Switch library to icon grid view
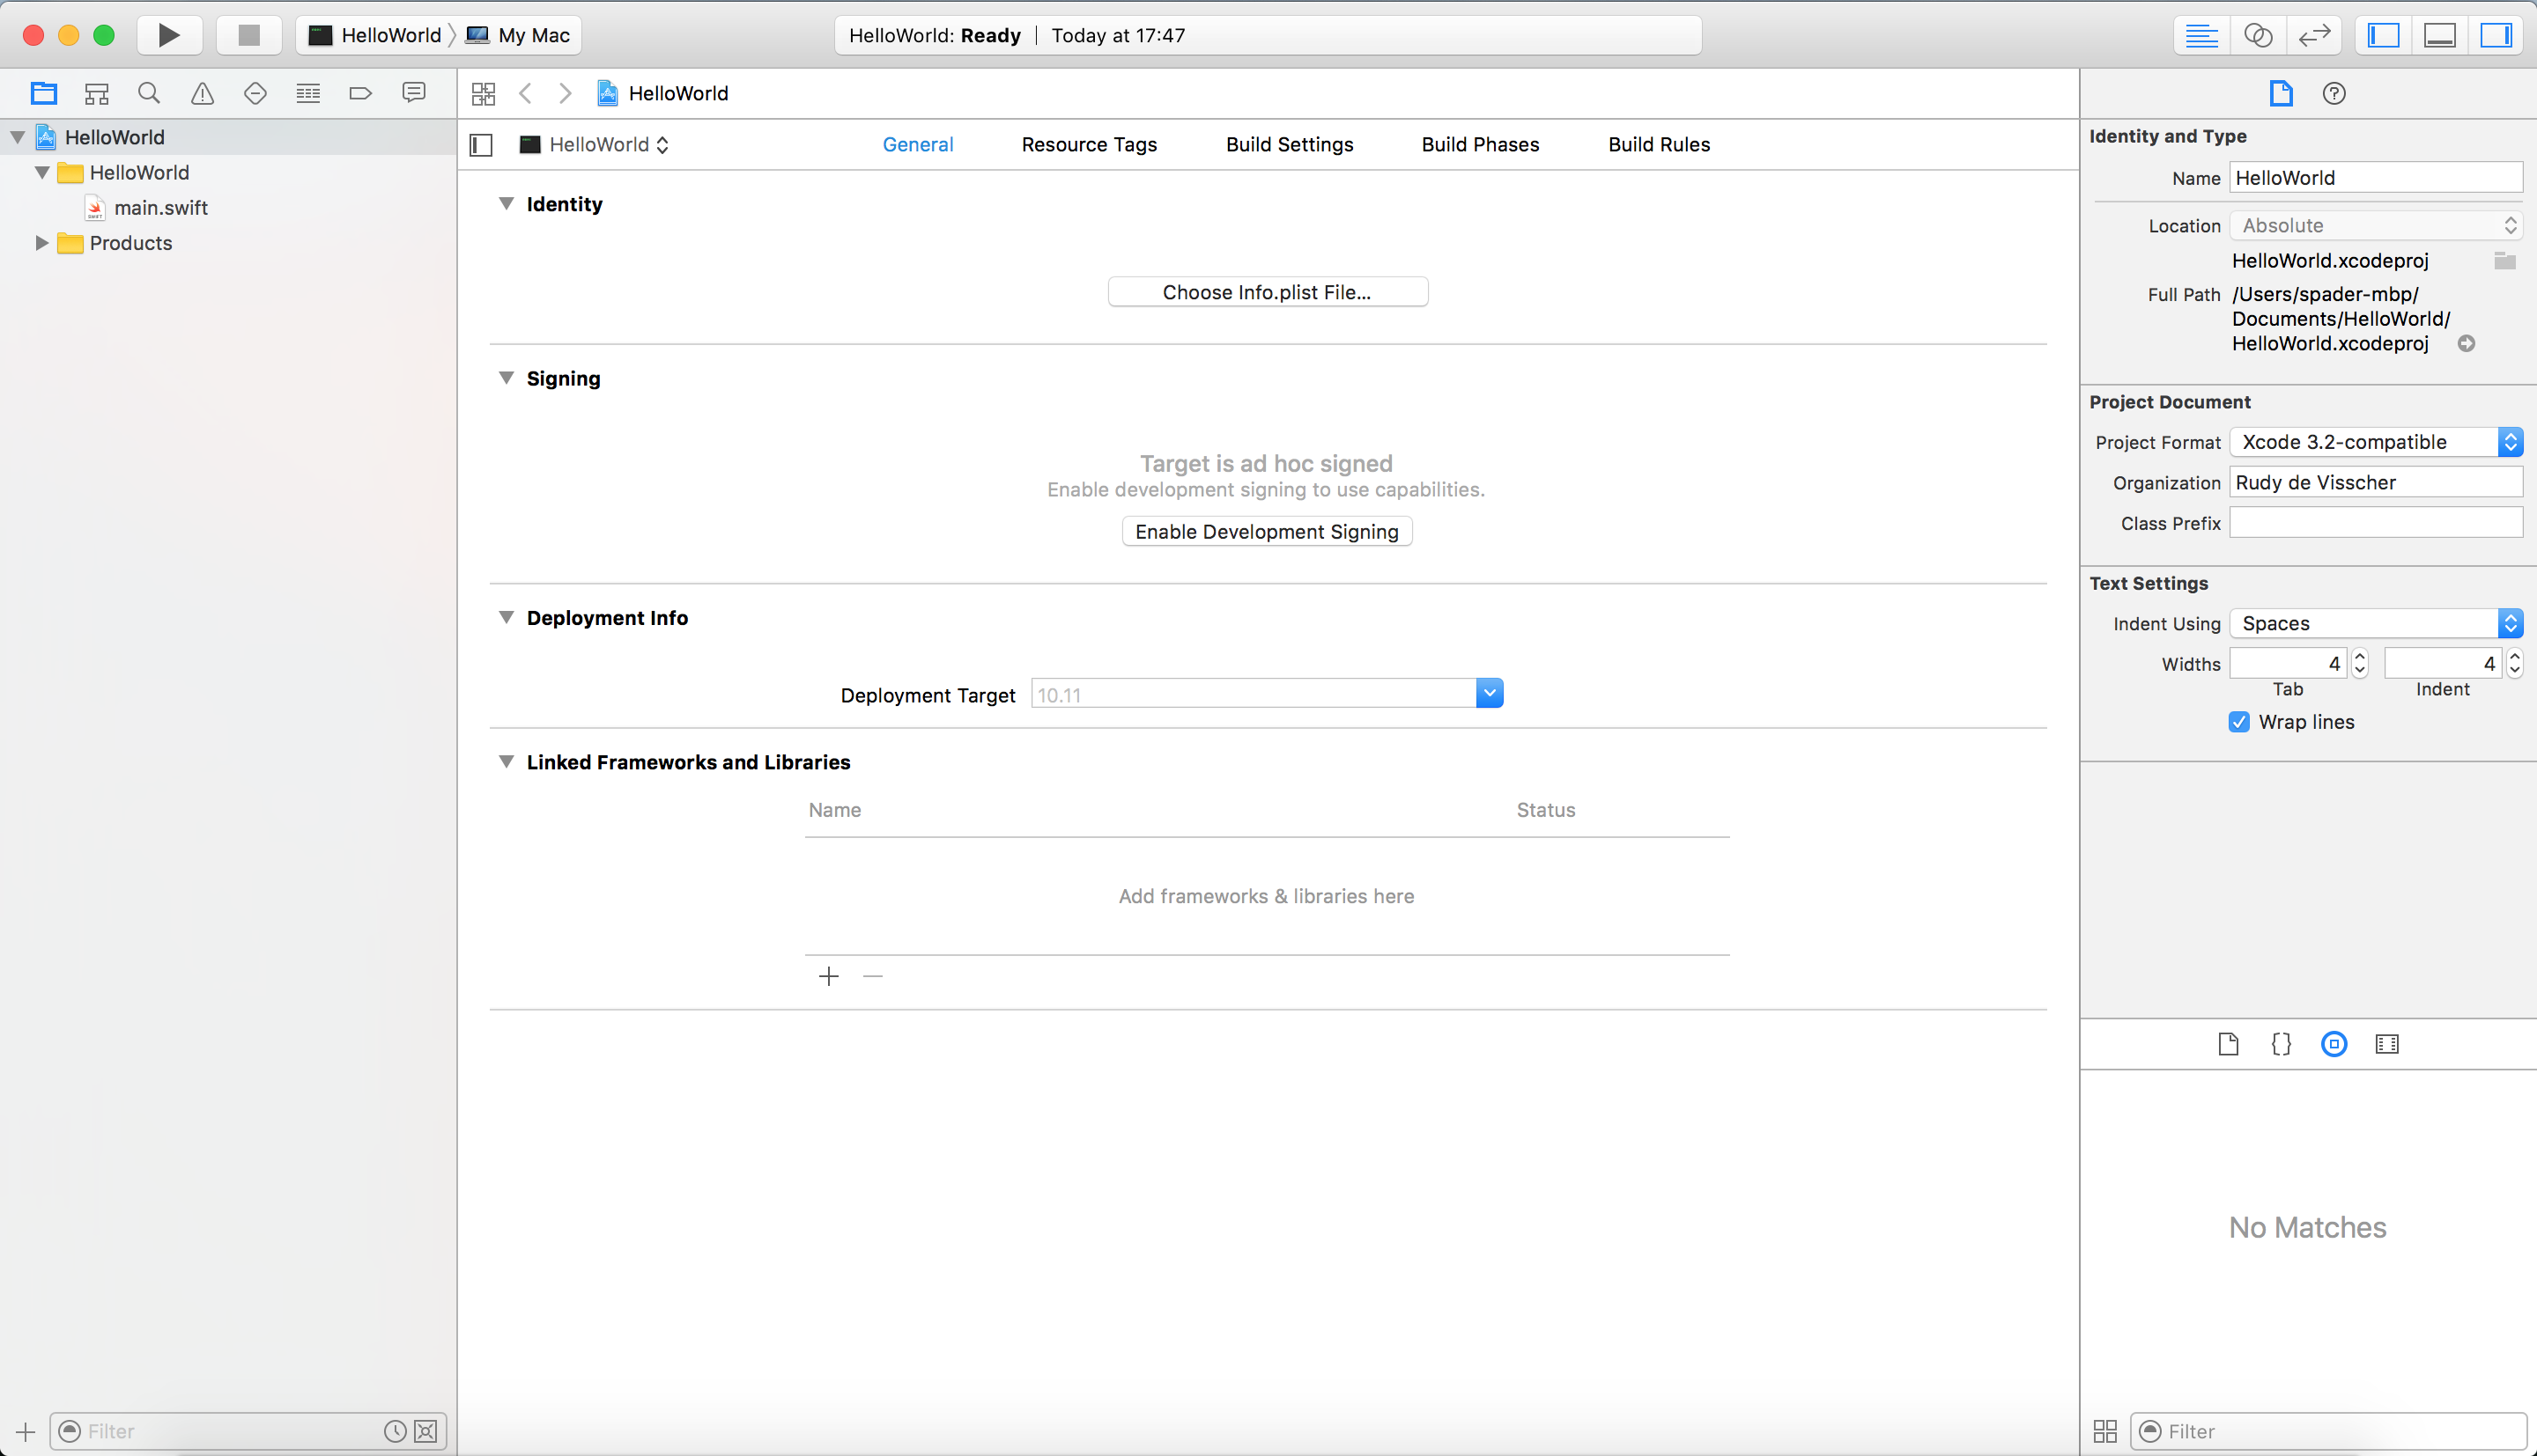The width and height of the screenshot is (2537, 1456). point(2104,1431)
